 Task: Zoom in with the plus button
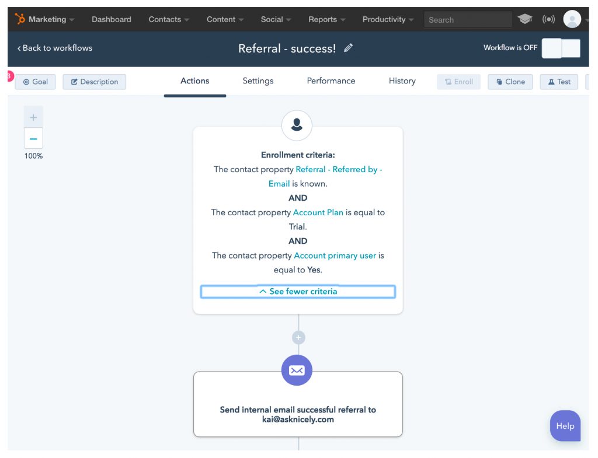coord(33,117)
